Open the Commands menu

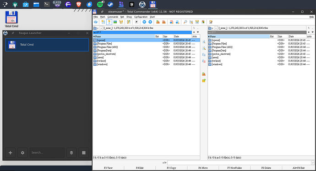113,17
